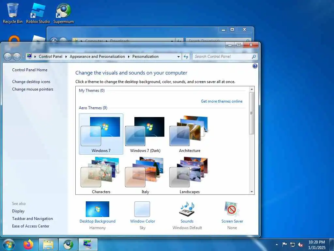Open the Display link under See also
The image size is (334, 251).
coord(18,211)
